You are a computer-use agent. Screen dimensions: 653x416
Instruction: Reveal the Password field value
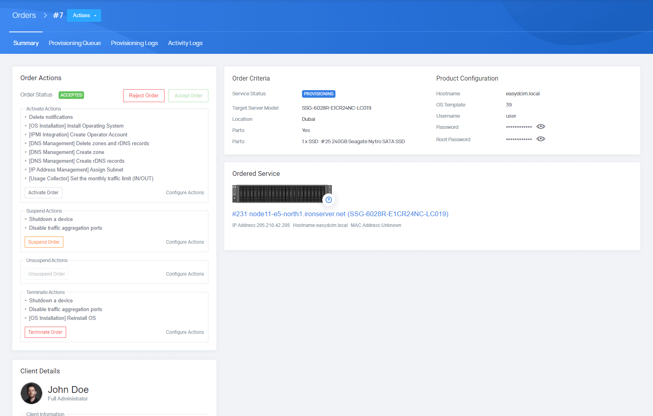pyautogui.click(x=541, y=126)
